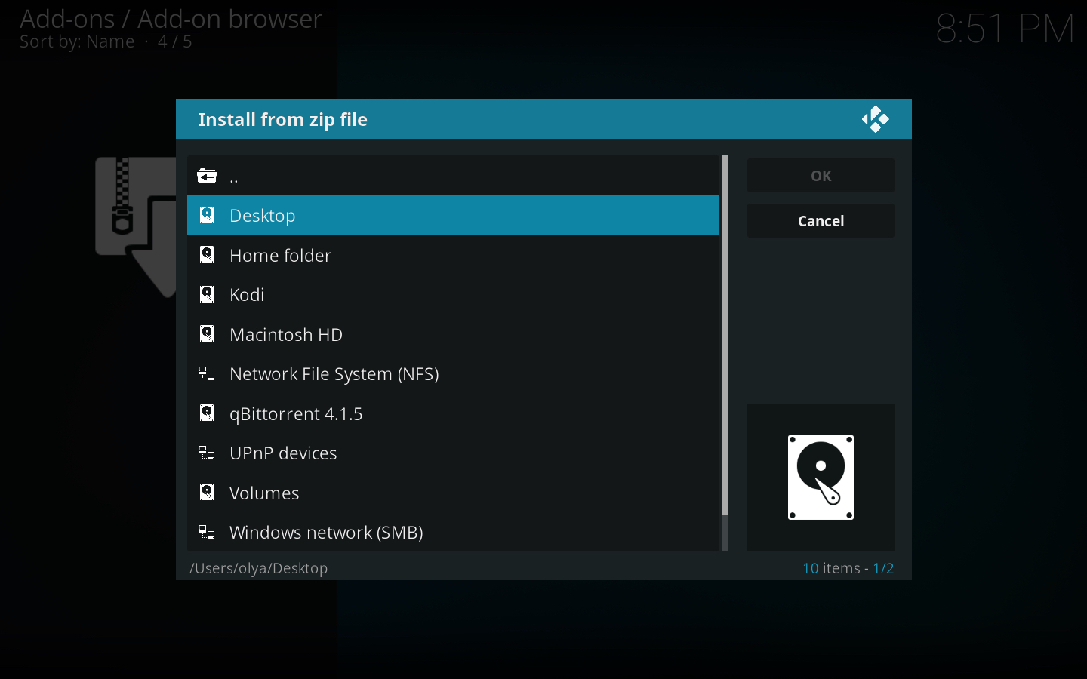The image size is (1087, 679).
Task: Click the Macintosh HD drive icon
Action: tap(207, 334)
